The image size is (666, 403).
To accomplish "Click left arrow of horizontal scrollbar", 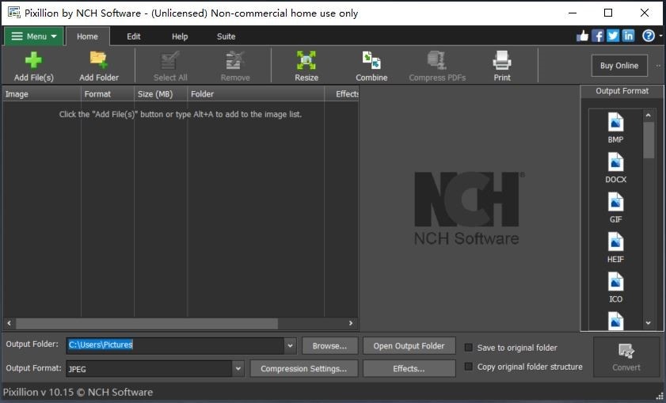I will pyautogui.click(x=9, y=323).
